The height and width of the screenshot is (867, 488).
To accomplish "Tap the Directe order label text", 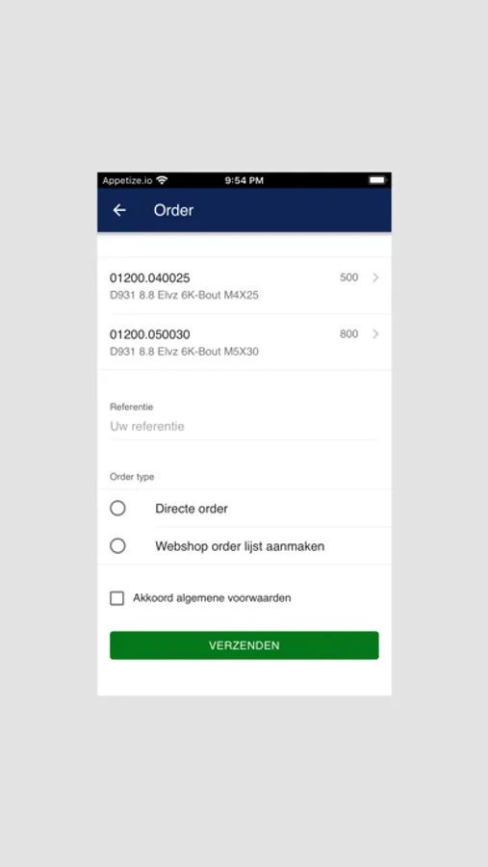I will click(x=192, y=509).
